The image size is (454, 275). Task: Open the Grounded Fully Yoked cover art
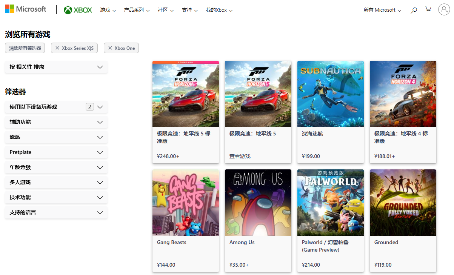(x=403, y=203)
